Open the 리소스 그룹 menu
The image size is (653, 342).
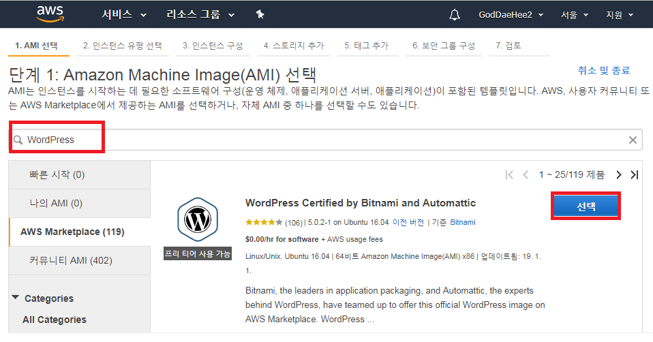200,14
